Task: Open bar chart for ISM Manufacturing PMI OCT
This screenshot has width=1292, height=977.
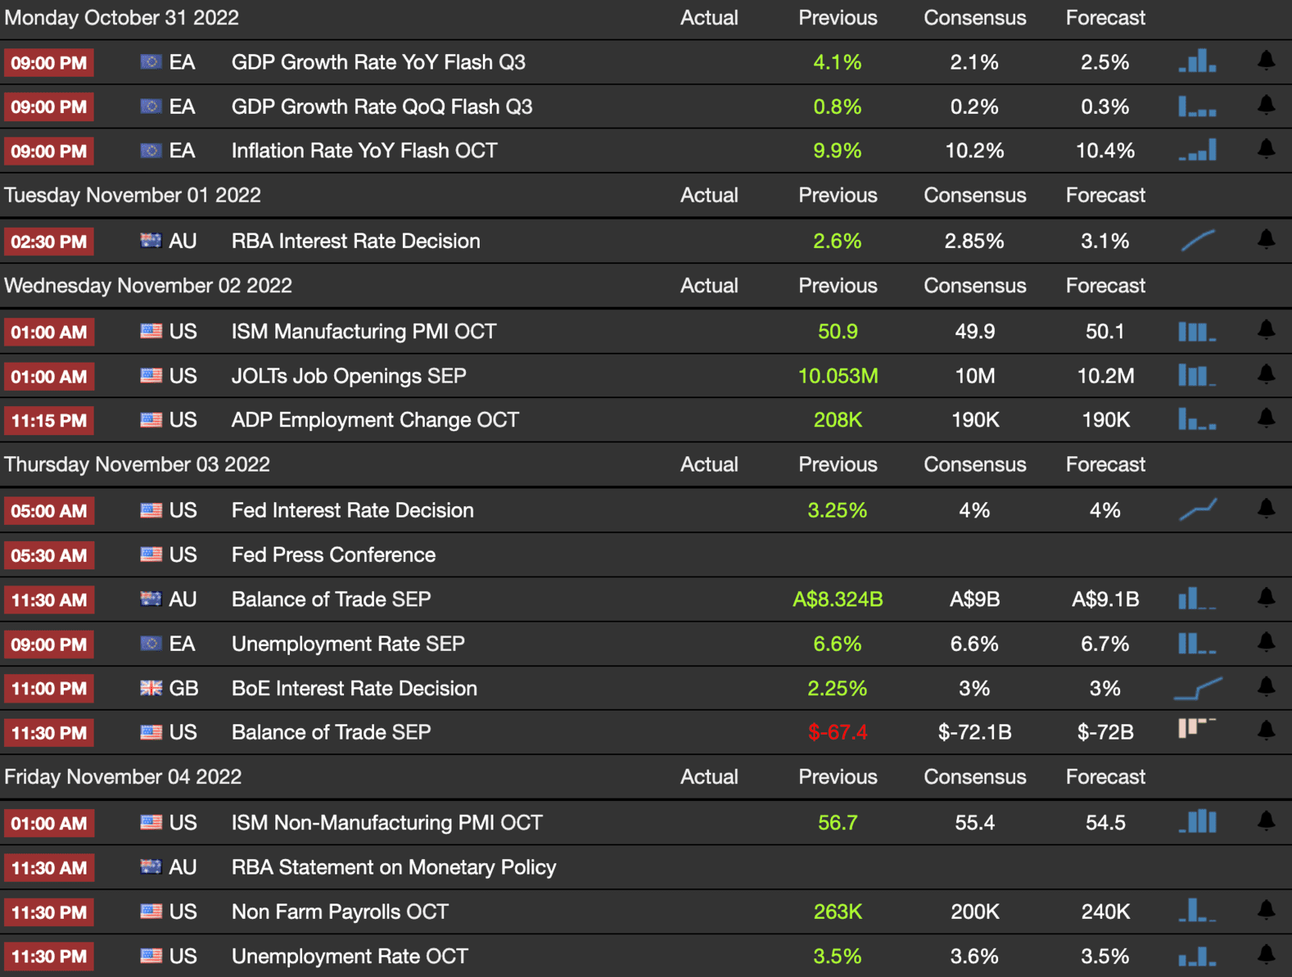Action: pos(1198,331)
